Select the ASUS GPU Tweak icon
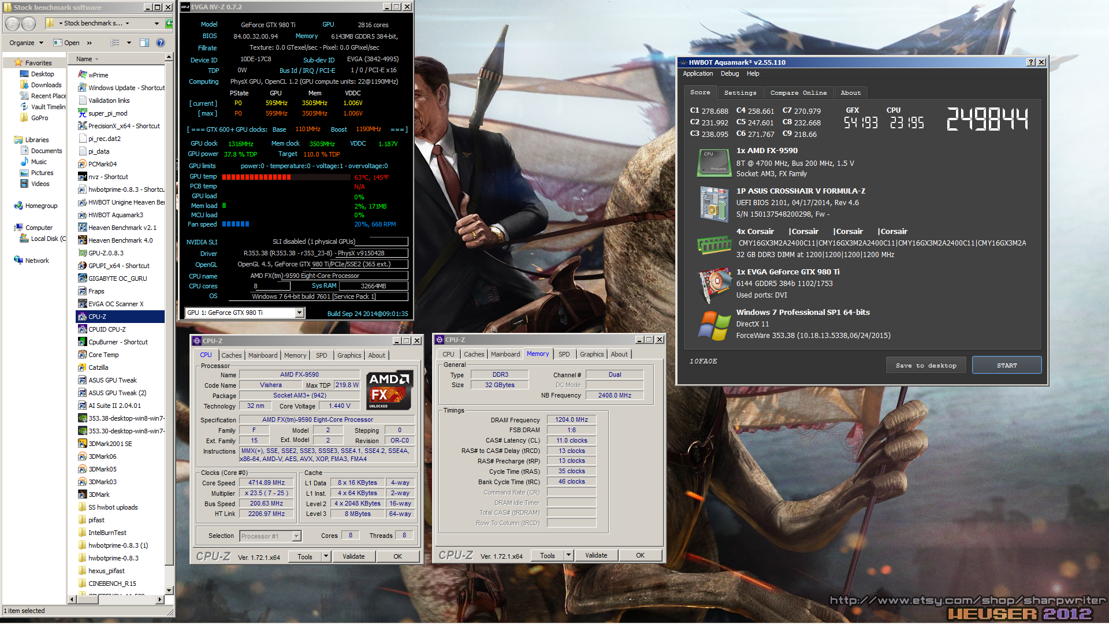The width and height of the screenshot is (1109, 624). pos(83,380)
